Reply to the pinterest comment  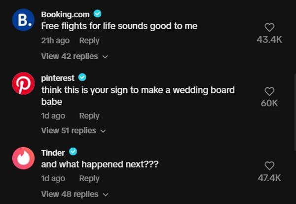[x=89, y=116]
